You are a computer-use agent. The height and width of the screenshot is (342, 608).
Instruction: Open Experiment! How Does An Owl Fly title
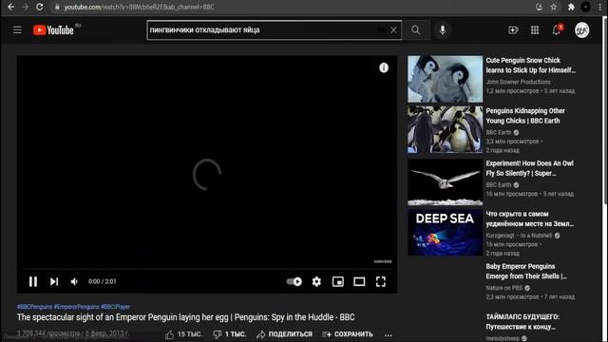(x=530, y=168)
